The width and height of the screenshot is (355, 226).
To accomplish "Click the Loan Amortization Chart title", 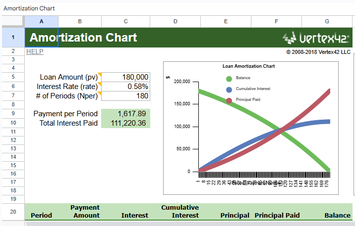I will tap(248, 66).
